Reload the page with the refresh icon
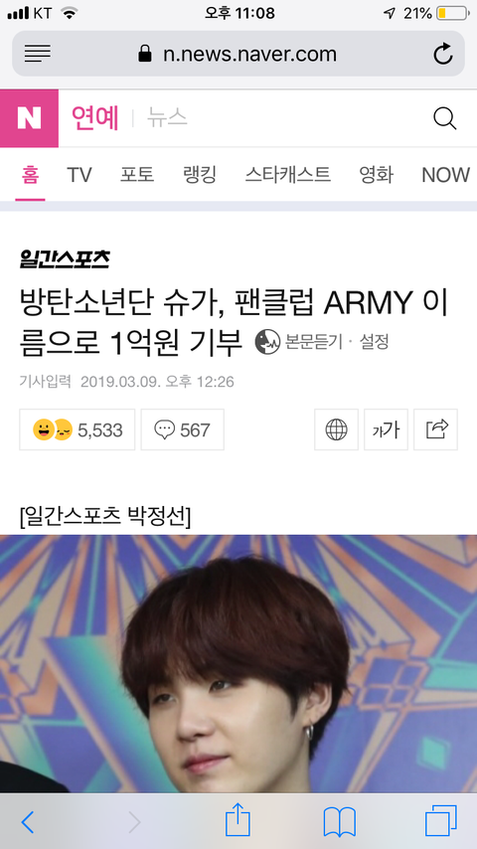 point(443,54)
